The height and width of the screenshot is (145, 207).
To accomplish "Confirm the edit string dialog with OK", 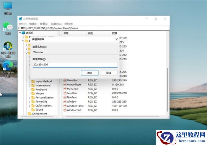I will [x=90, y=73].
